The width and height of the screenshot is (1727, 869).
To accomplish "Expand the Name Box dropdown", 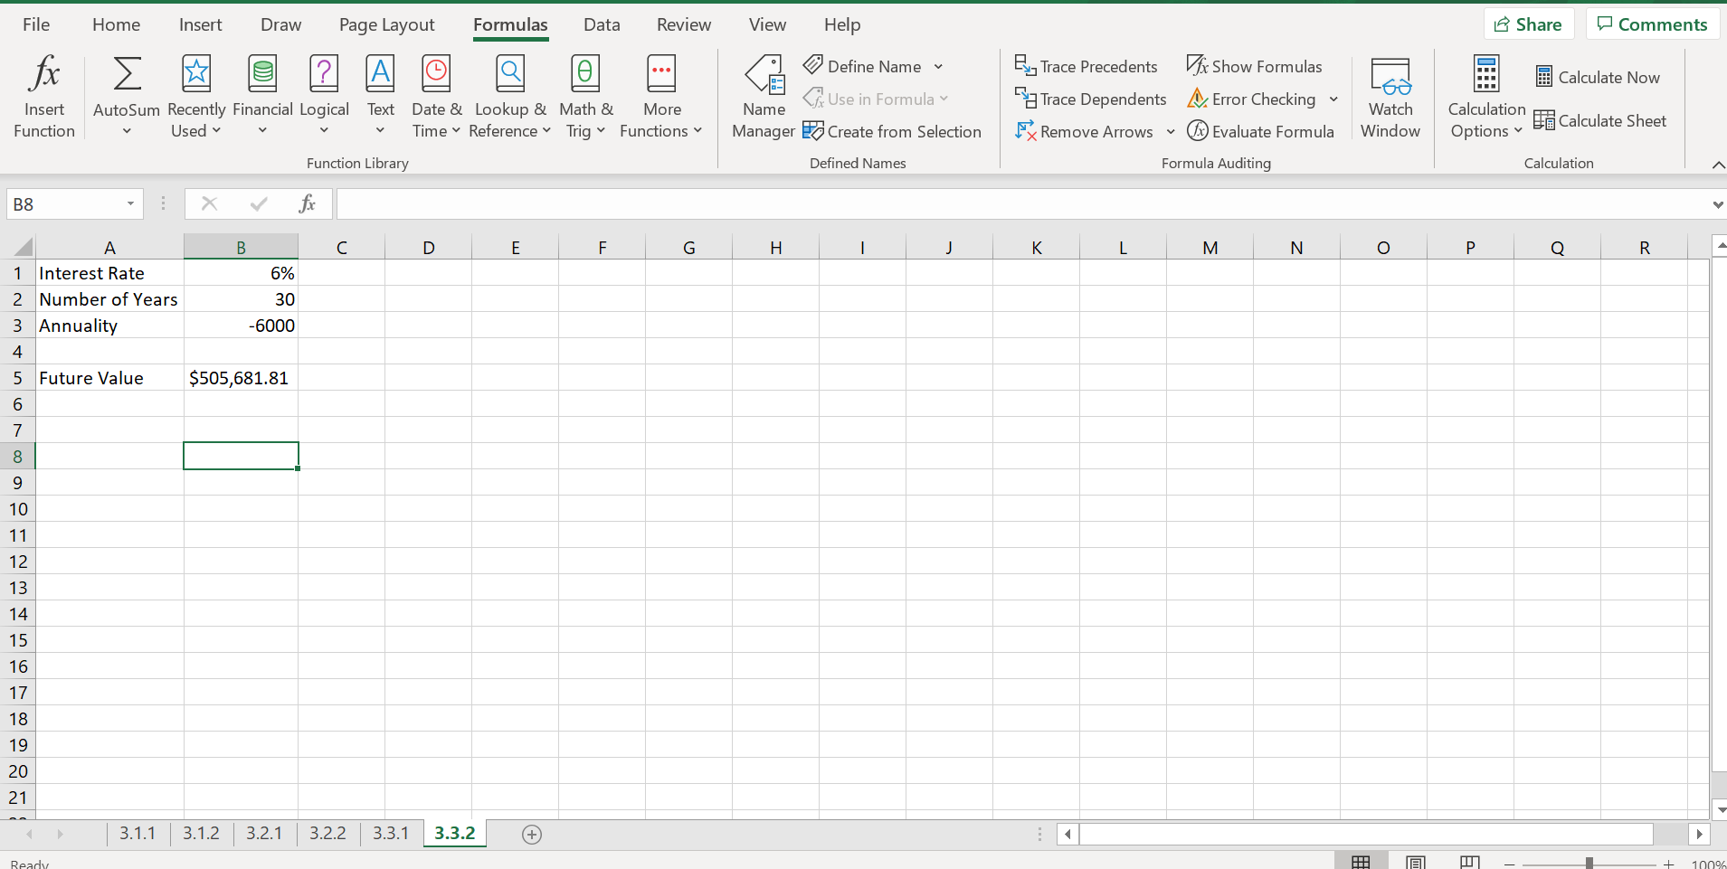I will (x=129, y=203).
